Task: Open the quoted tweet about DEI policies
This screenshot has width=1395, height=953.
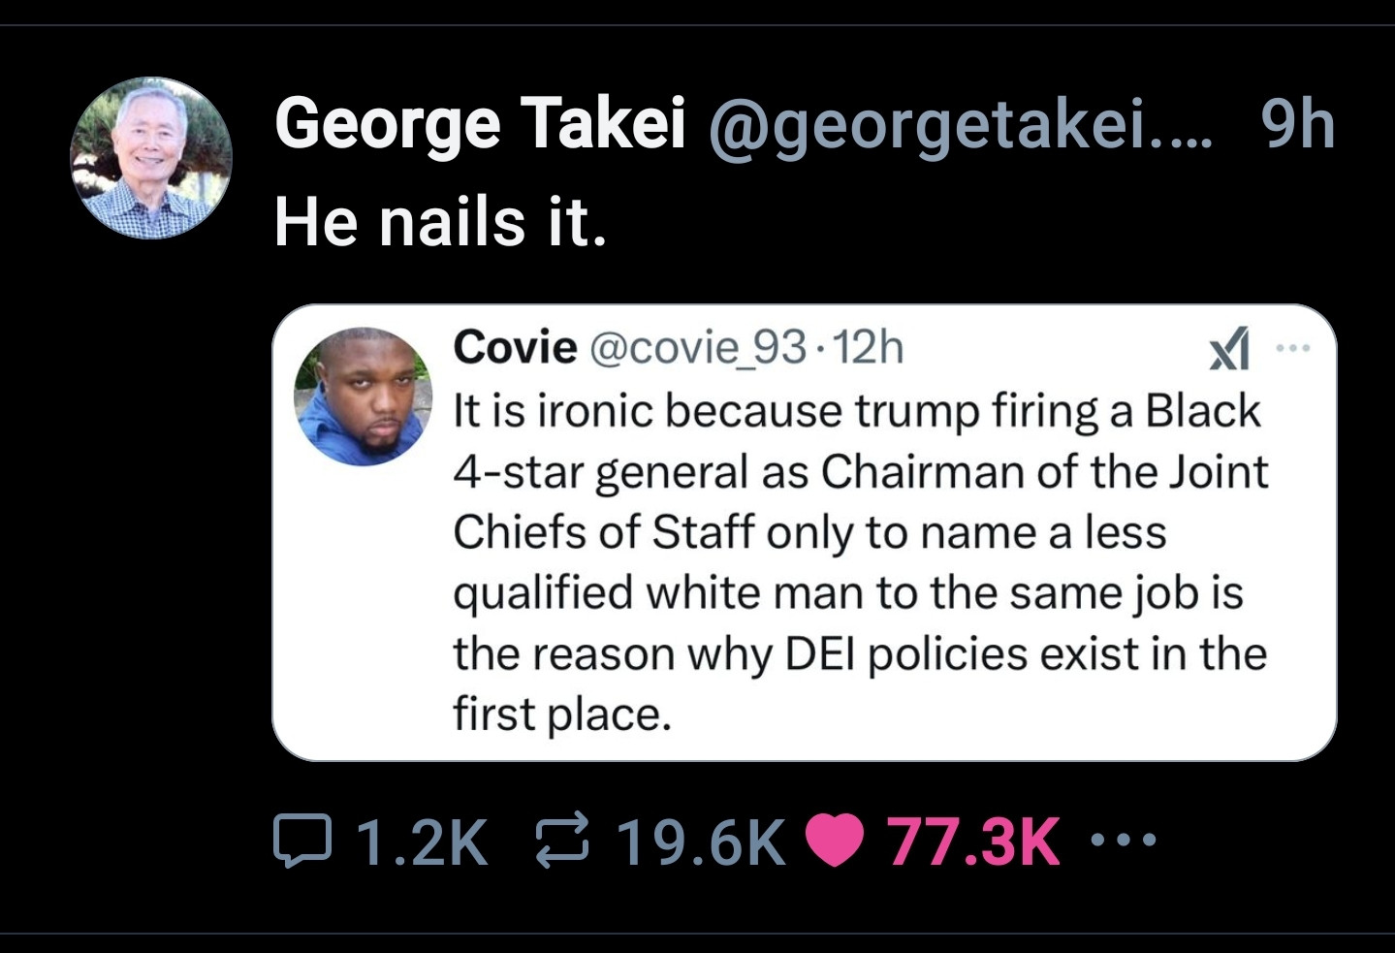Action: pyautogui.click(x=859, y=562)
